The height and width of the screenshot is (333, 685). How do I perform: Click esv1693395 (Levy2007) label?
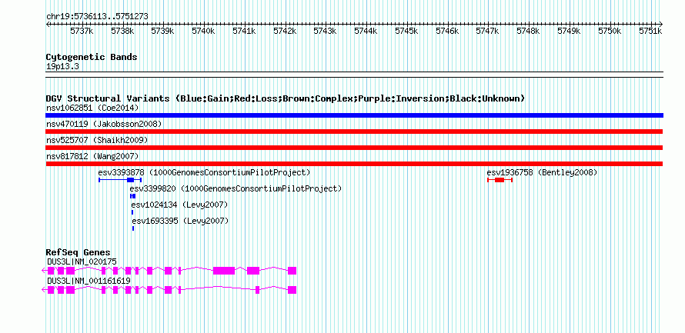[x=180, y=221]
